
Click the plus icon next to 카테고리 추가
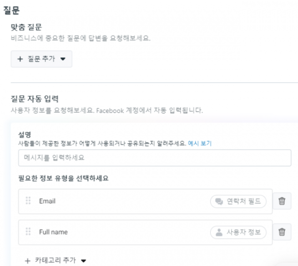pos(28,261)
